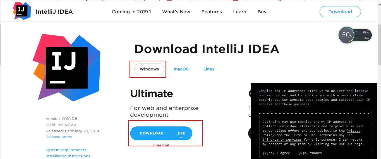Click the Version: 2018.3.5 text
The width and height of the screenshot is (381, 159).
[x=61, y=119]
